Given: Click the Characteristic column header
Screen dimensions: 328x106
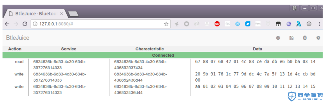Looking at the screenshot, I should [x=150, y=49].
